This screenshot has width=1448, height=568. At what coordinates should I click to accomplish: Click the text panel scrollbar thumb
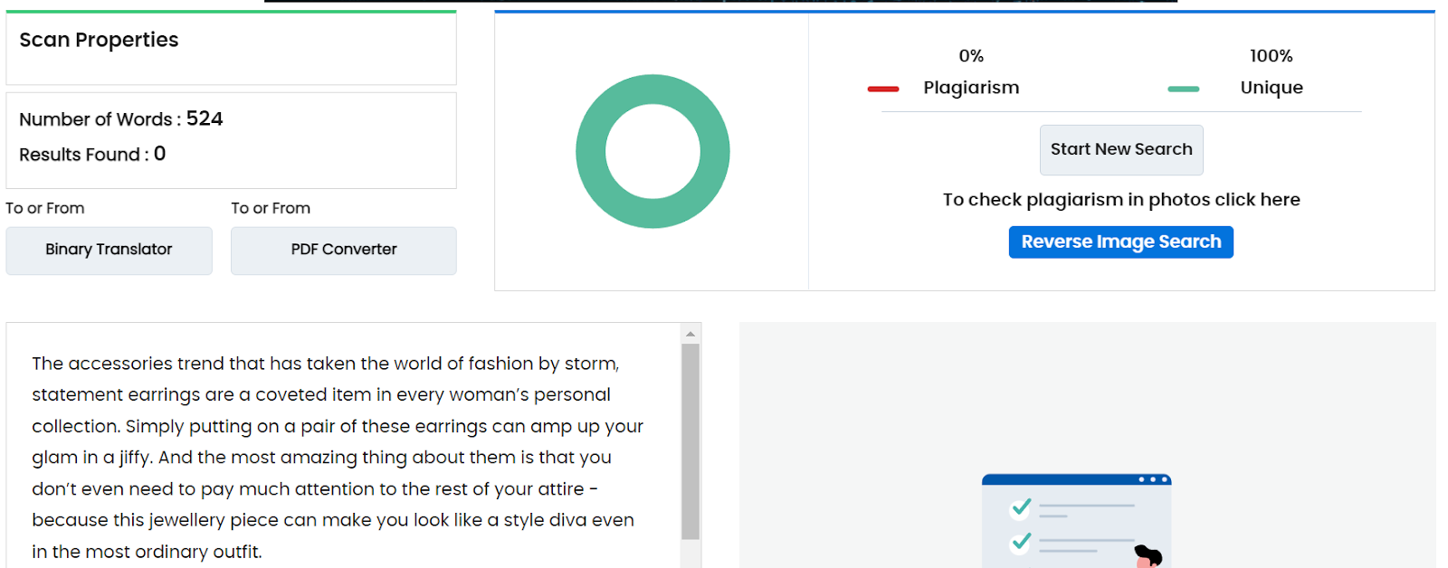pyautogui.click(x=691, y=441)
